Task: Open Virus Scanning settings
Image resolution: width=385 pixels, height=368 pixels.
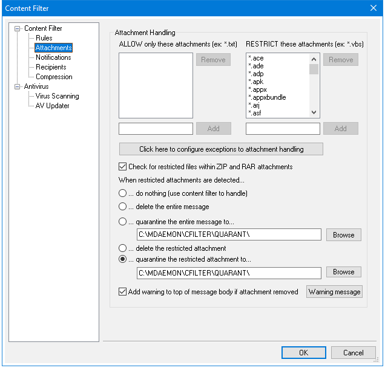Action: [x=57, y=96]
